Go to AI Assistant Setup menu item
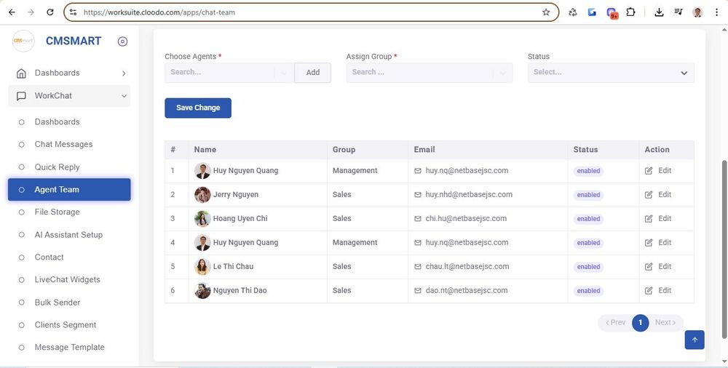 pos(68,235)
